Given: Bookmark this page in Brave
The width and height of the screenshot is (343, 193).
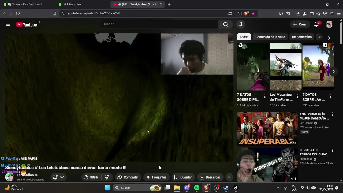Looking at the screenshot, I should coord(54,13).
